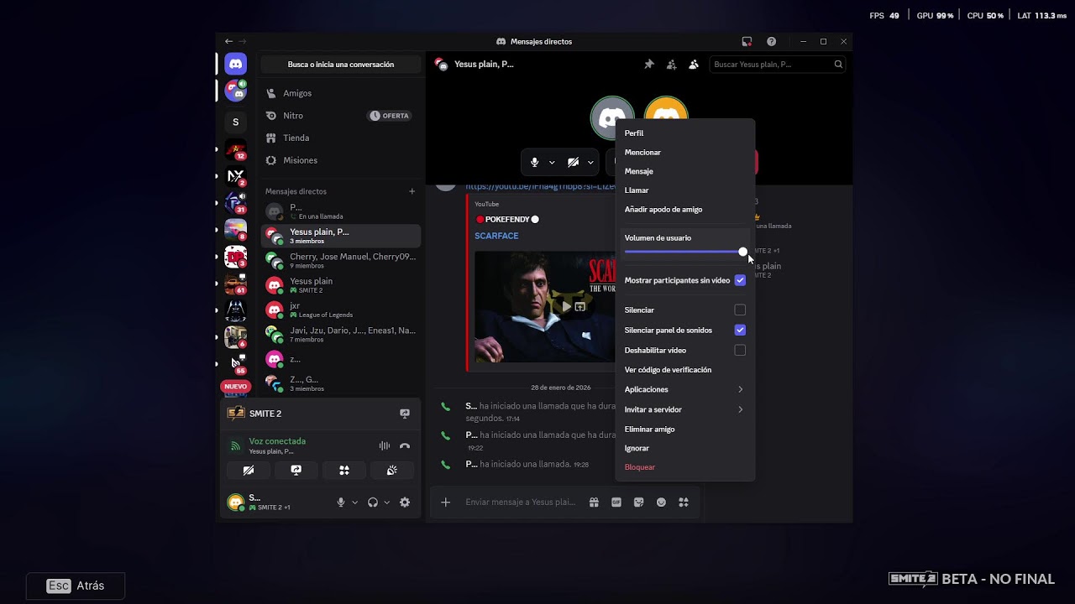The height and width of the screenshot is (604, 1075).
Task: Click the 'Volumen de usuario' slider handle
Action: 743,252
